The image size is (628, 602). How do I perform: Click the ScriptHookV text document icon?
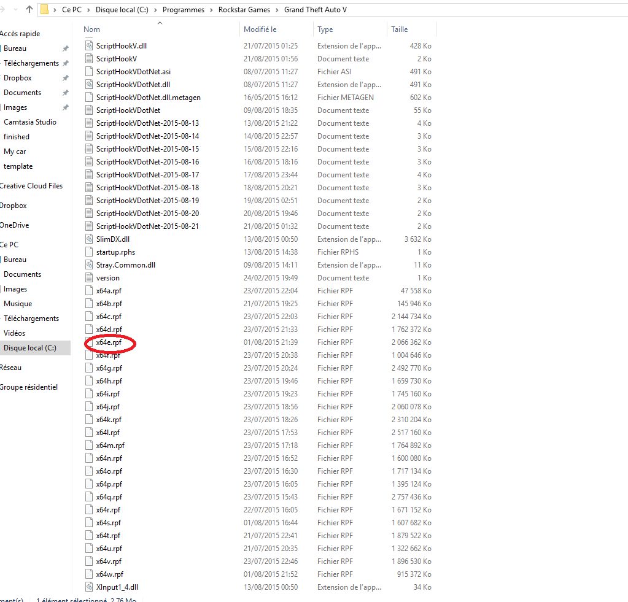(x=89, y=59)
